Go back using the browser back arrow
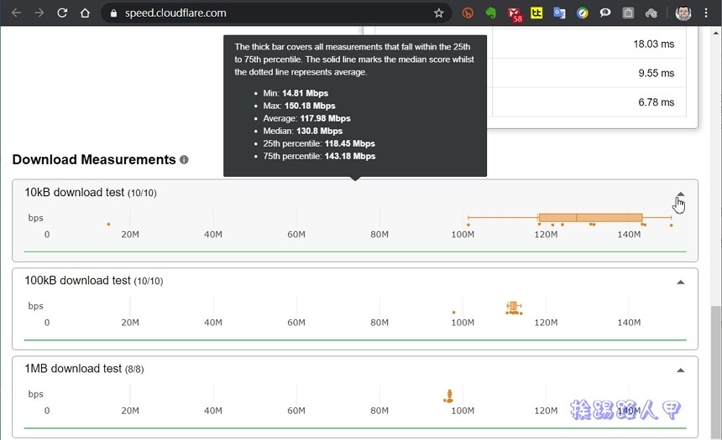Viewport: 722px width, 440px height. pos(17,13)
